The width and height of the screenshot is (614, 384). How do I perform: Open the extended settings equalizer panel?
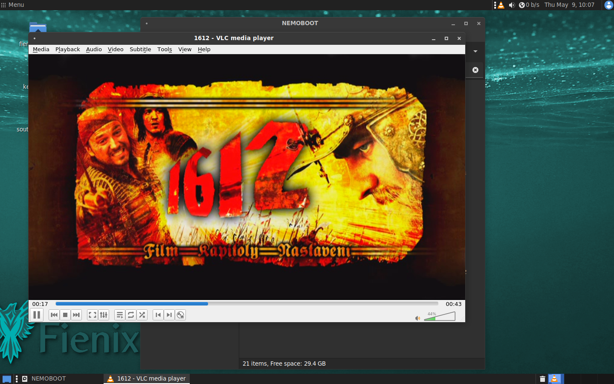point(104,315)
